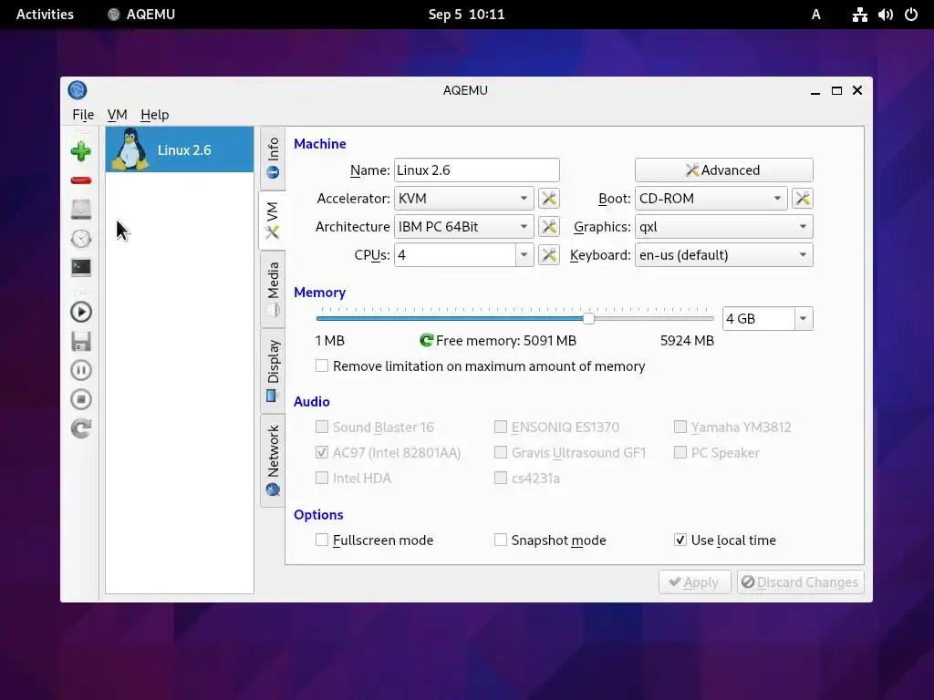Open the Architecture IBM PC 64Bit dropdown
Screen dimensions: 934x700
463,226
